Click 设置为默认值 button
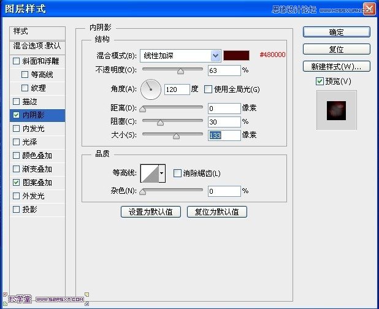 (x=151, y=212)
